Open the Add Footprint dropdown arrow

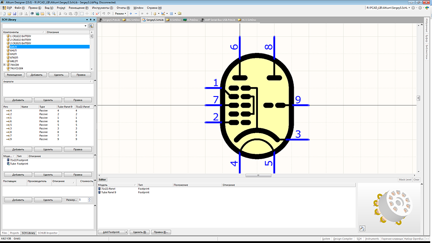tap(126, 232)
